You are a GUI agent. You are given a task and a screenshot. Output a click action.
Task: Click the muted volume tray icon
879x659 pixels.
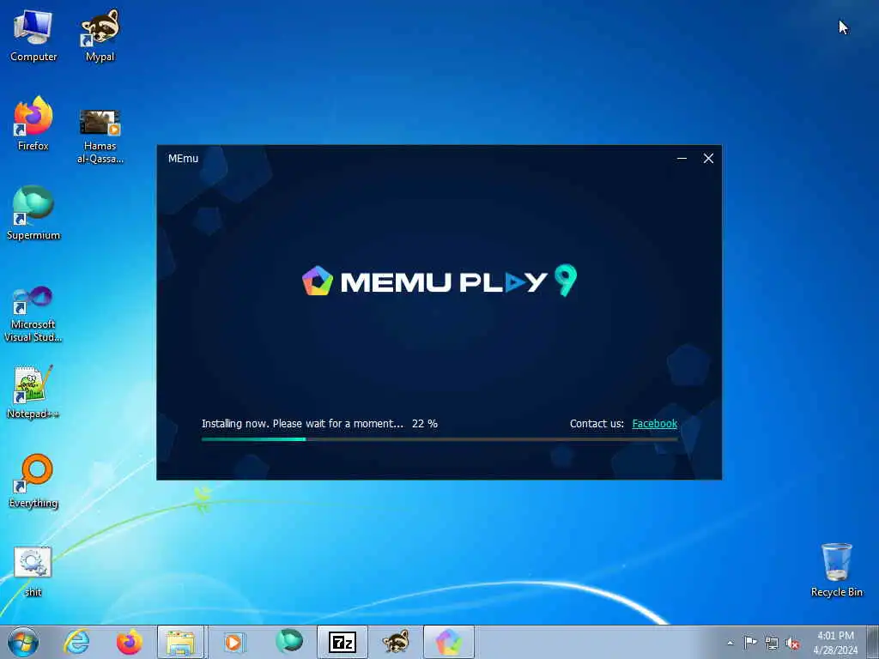coord(792,643)
